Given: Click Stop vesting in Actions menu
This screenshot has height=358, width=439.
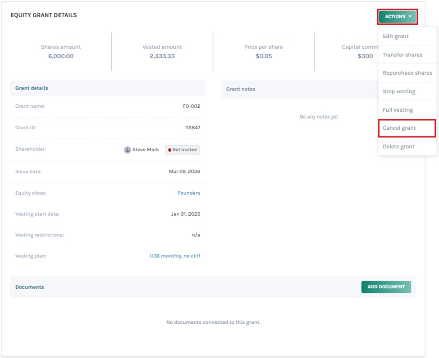Looking at the screenshot, I should (399, 91).
